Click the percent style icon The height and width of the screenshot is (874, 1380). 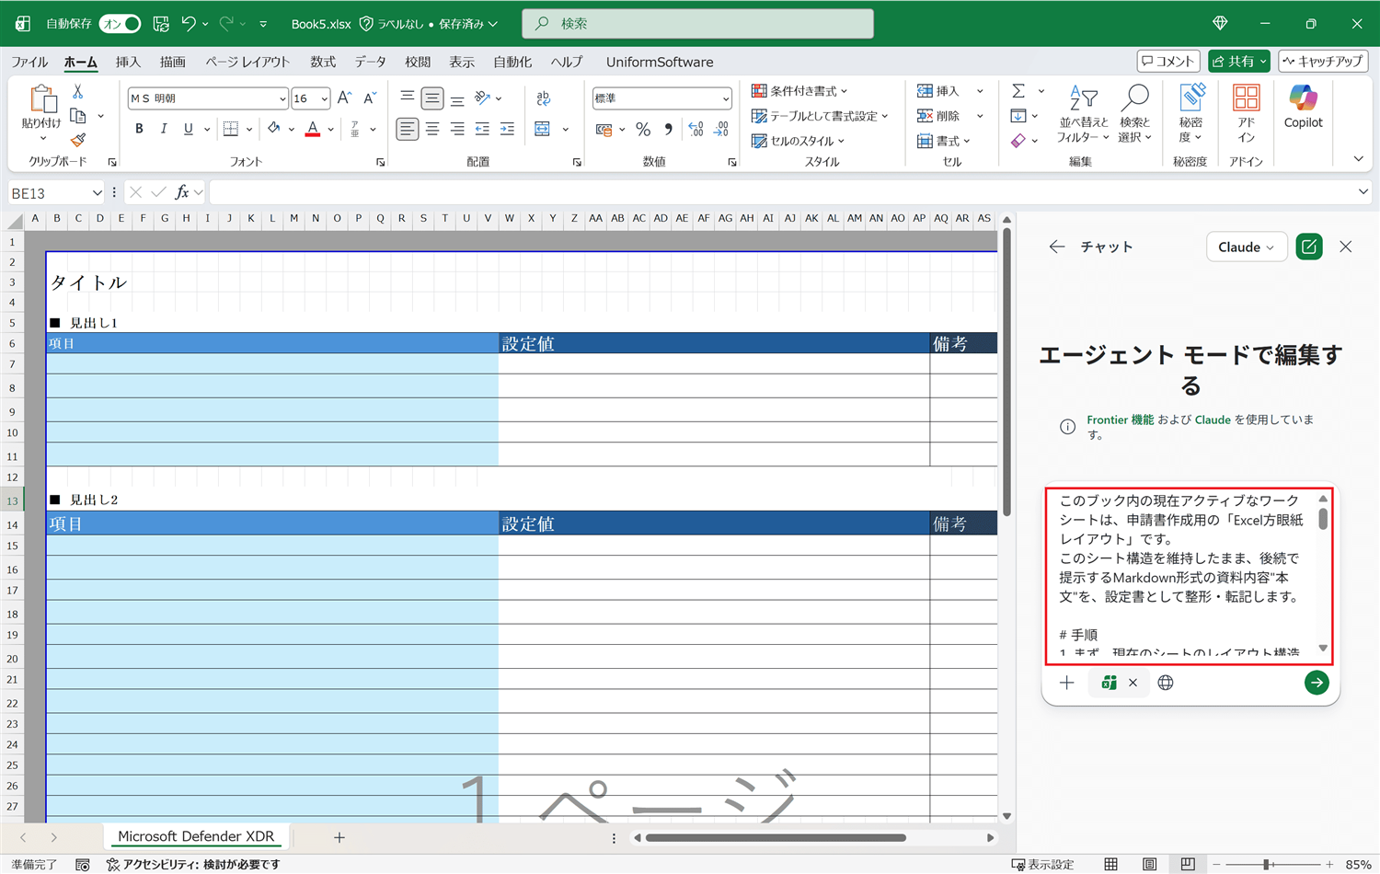pyautogui.click(x=643, y=129)
